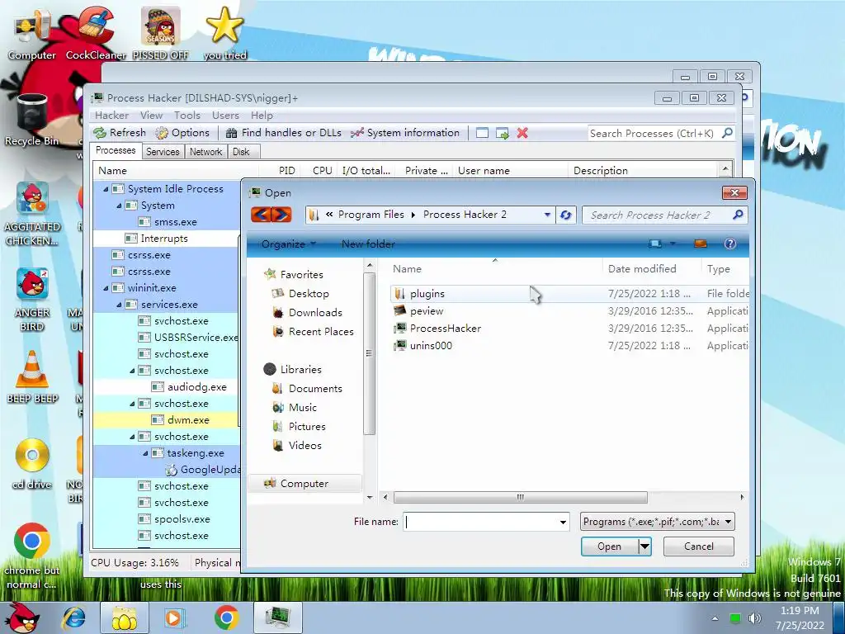This screenshot has width=845, height=634.
Task: Click the refresh icon next to address bar
Action: coord(565,215)
